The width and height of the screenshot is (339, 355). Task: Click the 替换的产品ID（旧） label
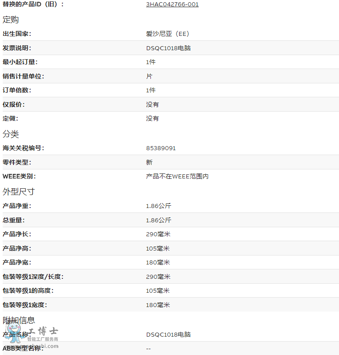pyautogui.click(x=33, y=4)
